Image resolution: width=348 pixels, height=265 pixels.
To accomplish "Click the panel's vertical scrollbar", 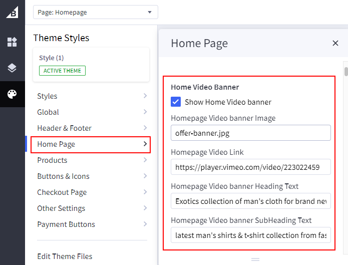I will click(345, 72).
